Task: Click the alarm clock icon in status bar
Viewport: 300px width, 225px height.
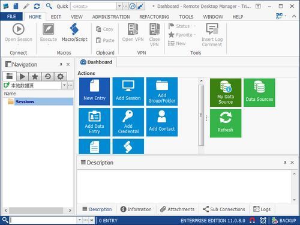Action: [x=263, y=220]
